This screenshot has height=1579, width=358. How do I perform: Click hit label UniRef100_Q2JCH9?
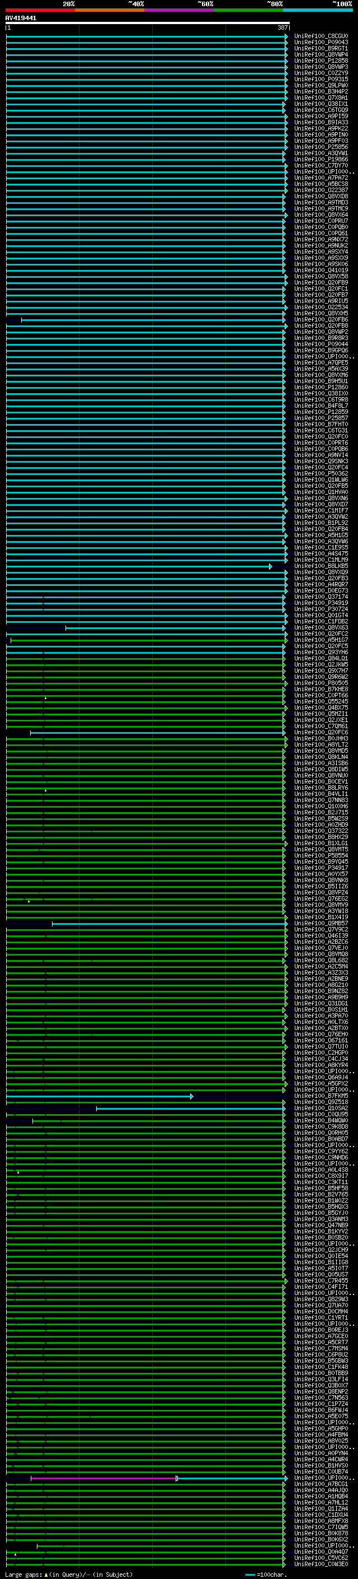[x=321, y=1249]
